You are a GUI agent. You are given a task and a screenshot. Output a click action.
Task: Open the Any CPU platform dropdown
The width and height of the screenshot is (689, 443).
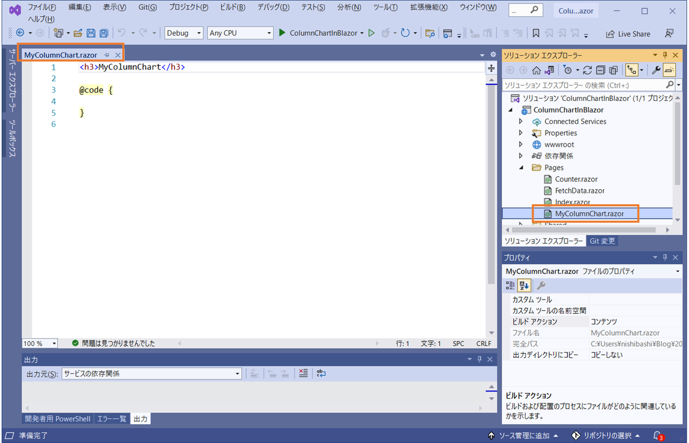tap(240, 33)
